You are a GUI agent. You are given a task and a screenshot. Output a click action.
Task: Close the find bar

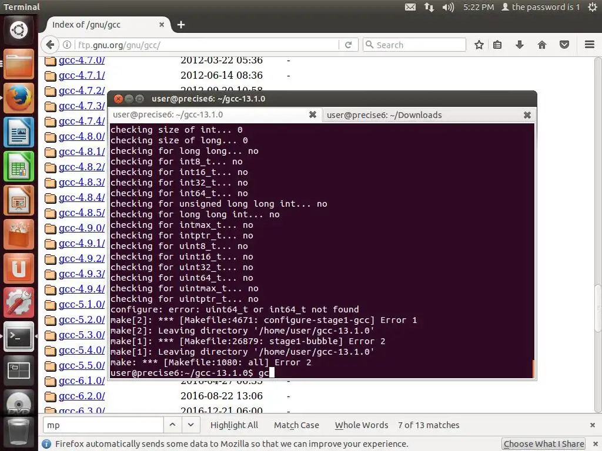593,425
